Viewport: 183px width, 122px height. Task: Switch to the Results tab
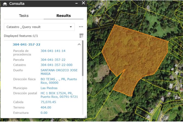coord(64,16)
